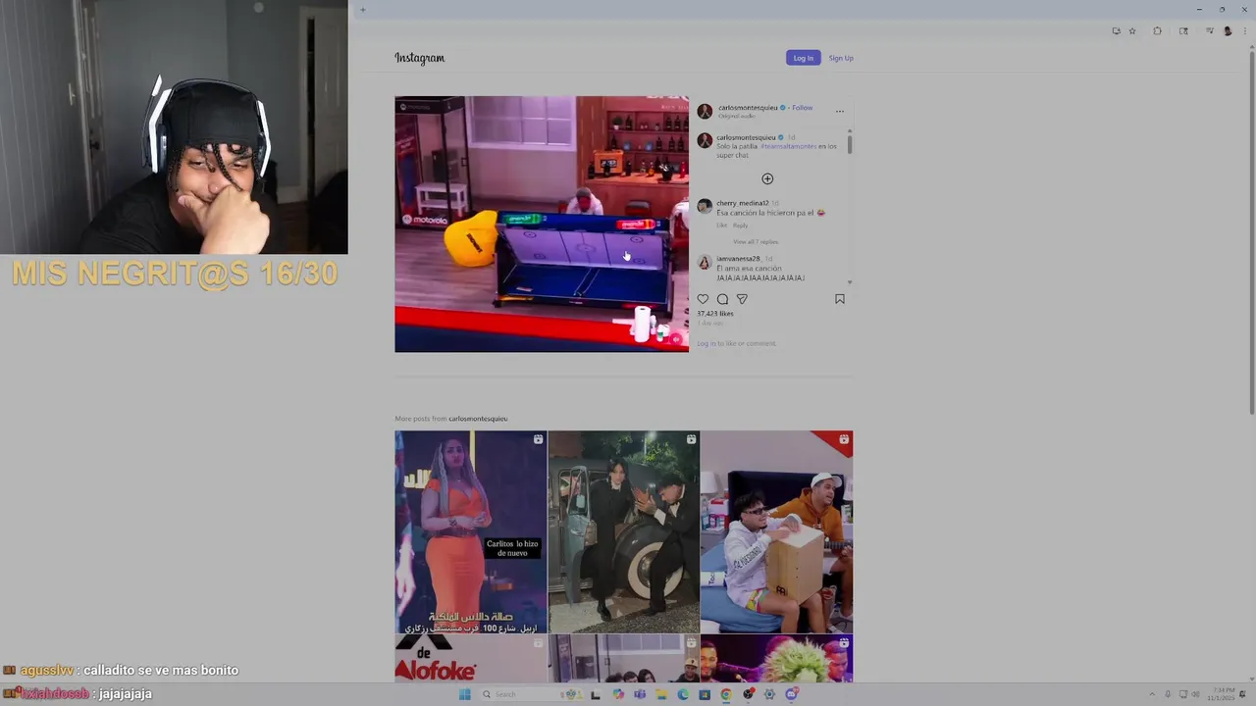Click the page vertical scrollbar
1256x706 pixels.
click(x=1251, y=235)
